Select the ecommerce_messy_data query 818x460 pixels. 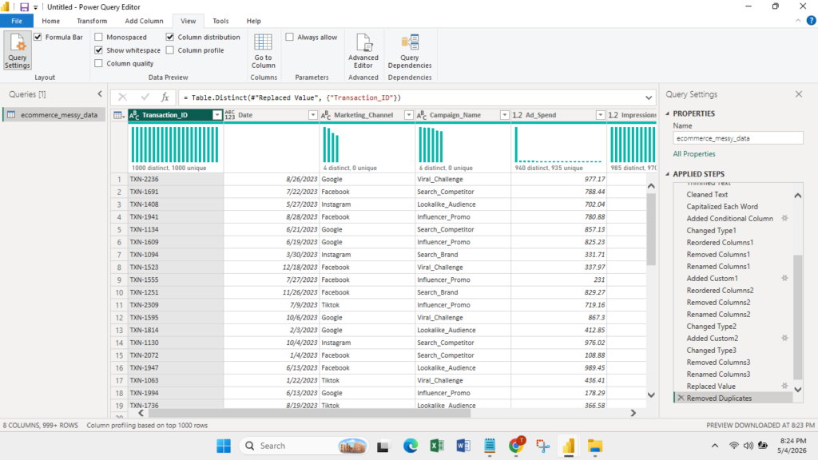[54, 115]
